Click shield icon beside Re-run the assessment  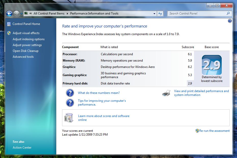[x=197, y=131]
